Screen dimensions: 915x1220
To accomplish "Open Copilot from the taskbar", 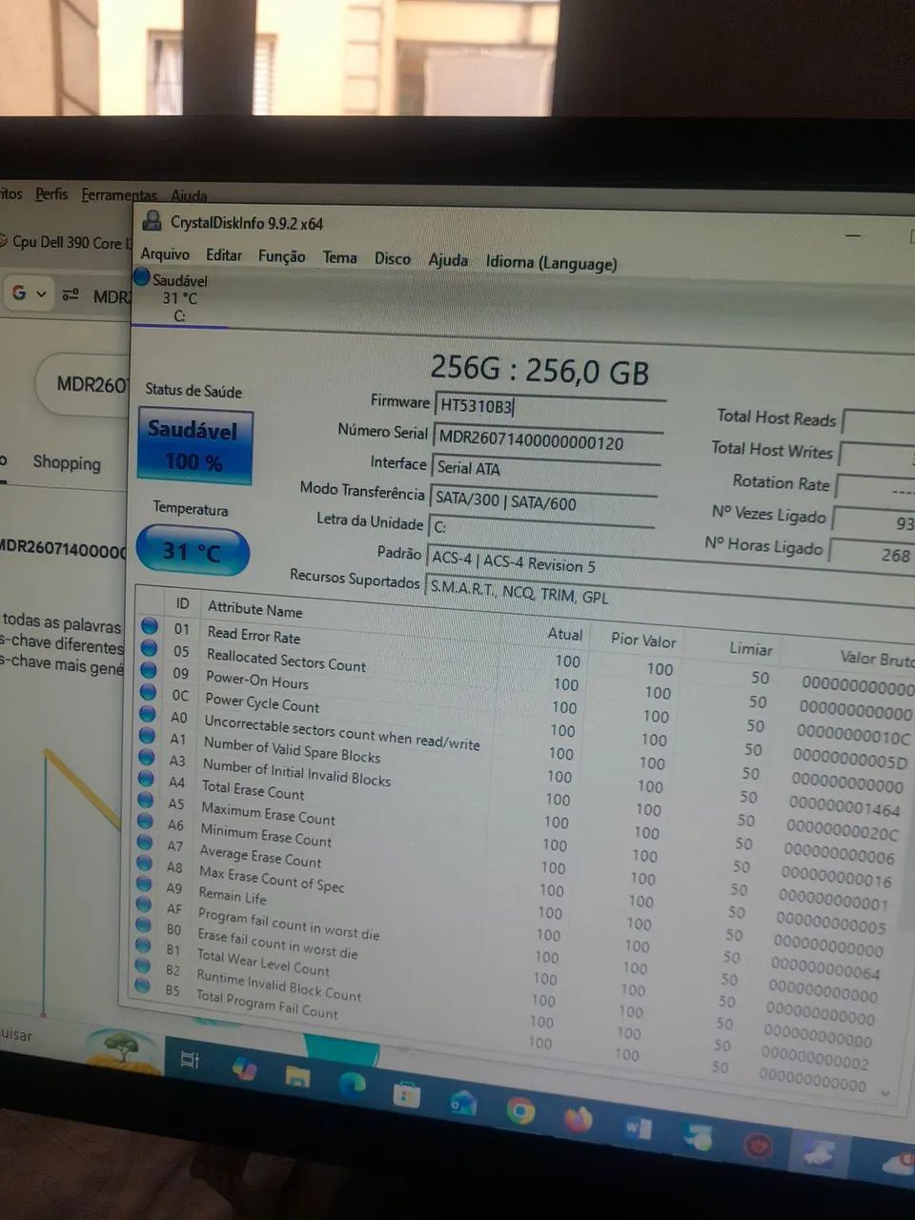I will [x=244, y=1068].
